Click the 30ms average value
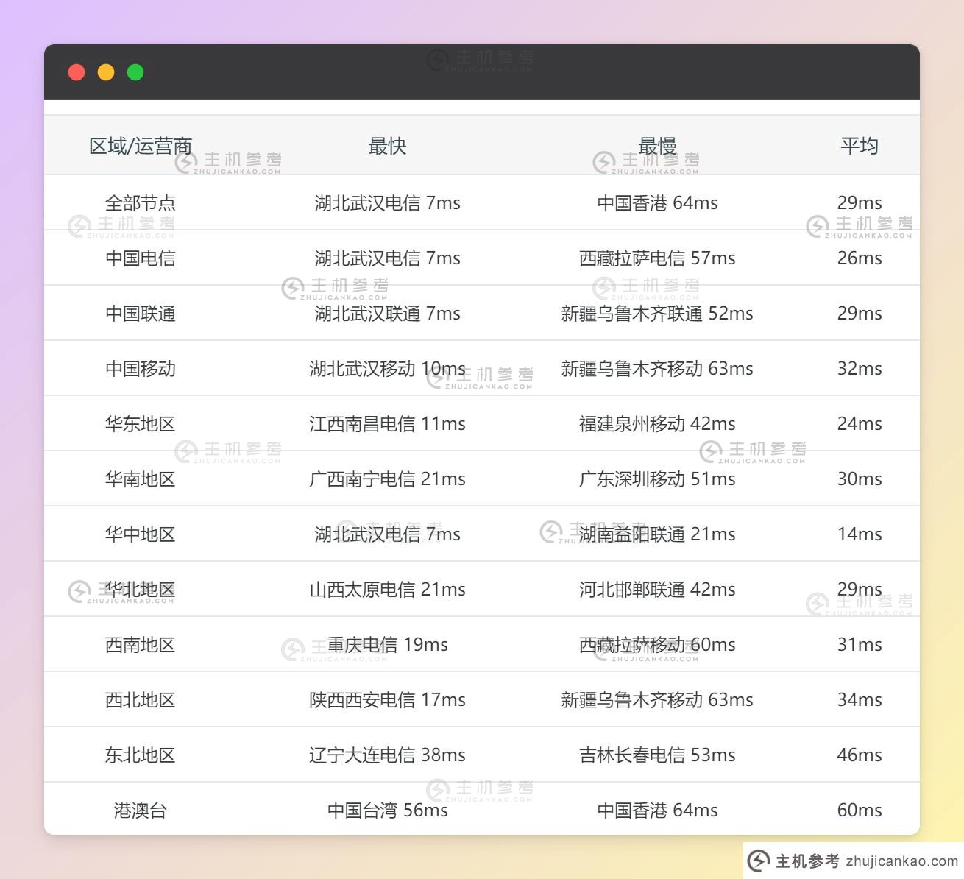 coord(860,479)
